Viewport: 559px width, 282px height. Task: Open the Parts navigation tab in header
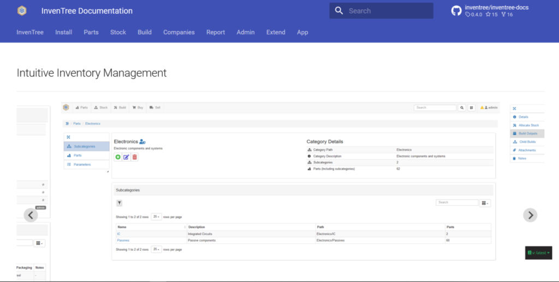point(91,32)
